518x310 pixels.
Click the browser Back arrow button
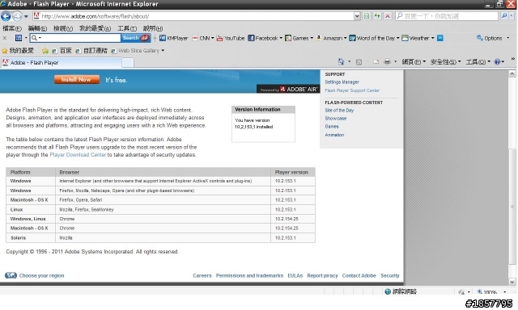click(6, 16)
